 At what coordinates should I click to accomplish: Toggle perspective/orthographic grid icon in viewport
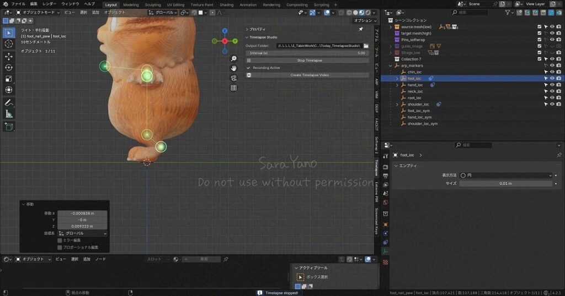click(234, 87)
